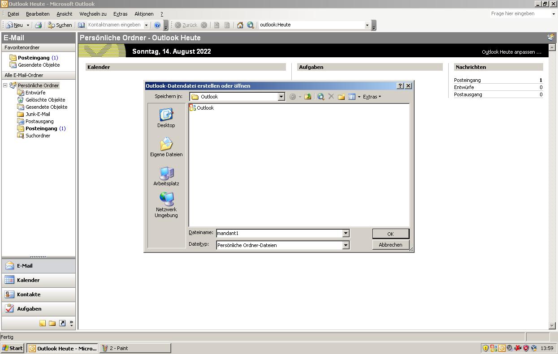Click the shortcuts icon in navigation bar
This screenshot has width=558, height=354.
62,323
